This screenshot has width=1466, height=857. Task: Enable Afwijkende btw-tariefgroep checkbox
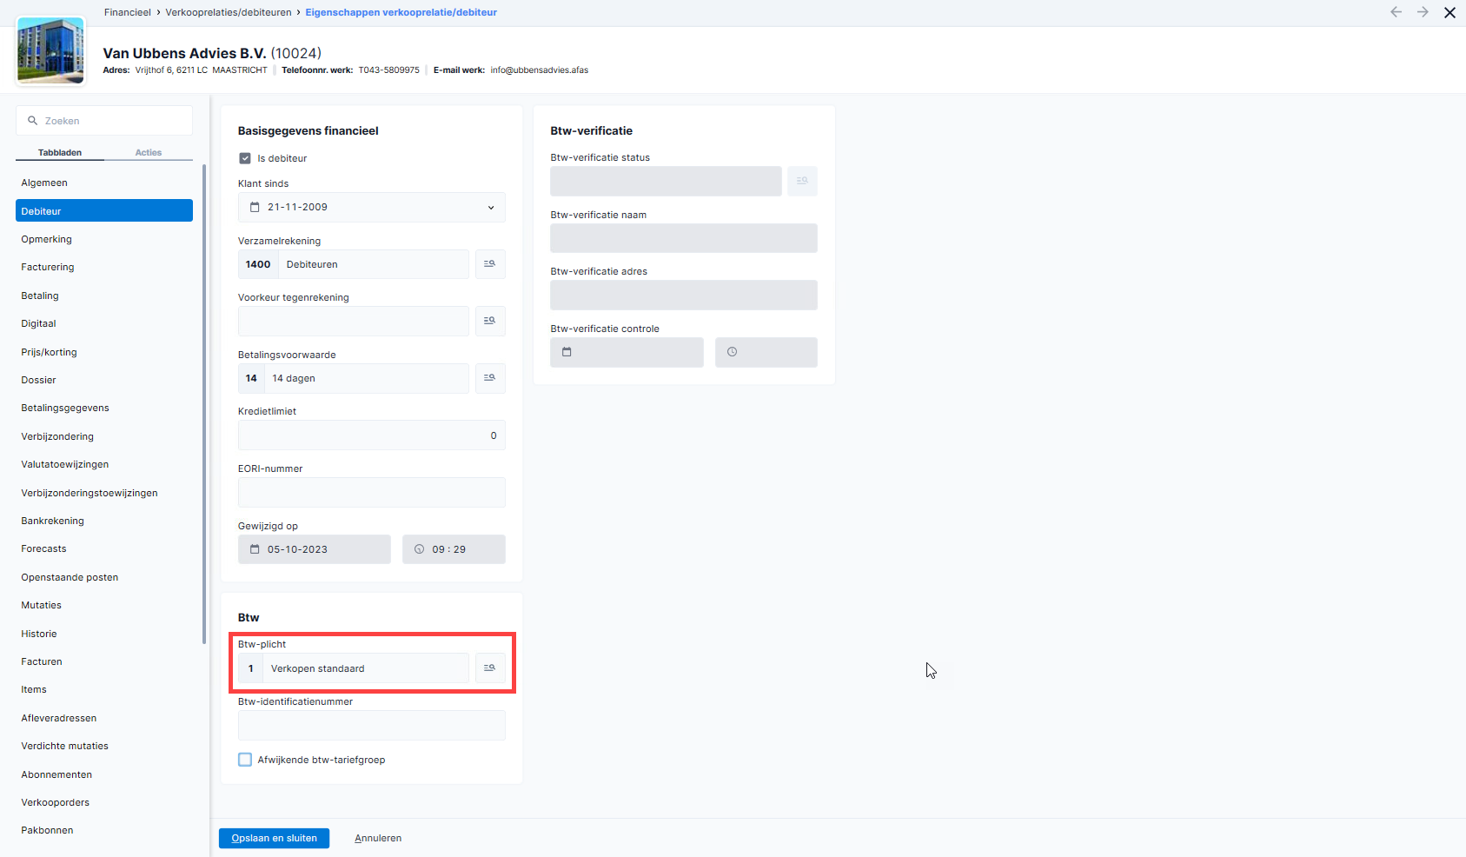coord(245,760)
